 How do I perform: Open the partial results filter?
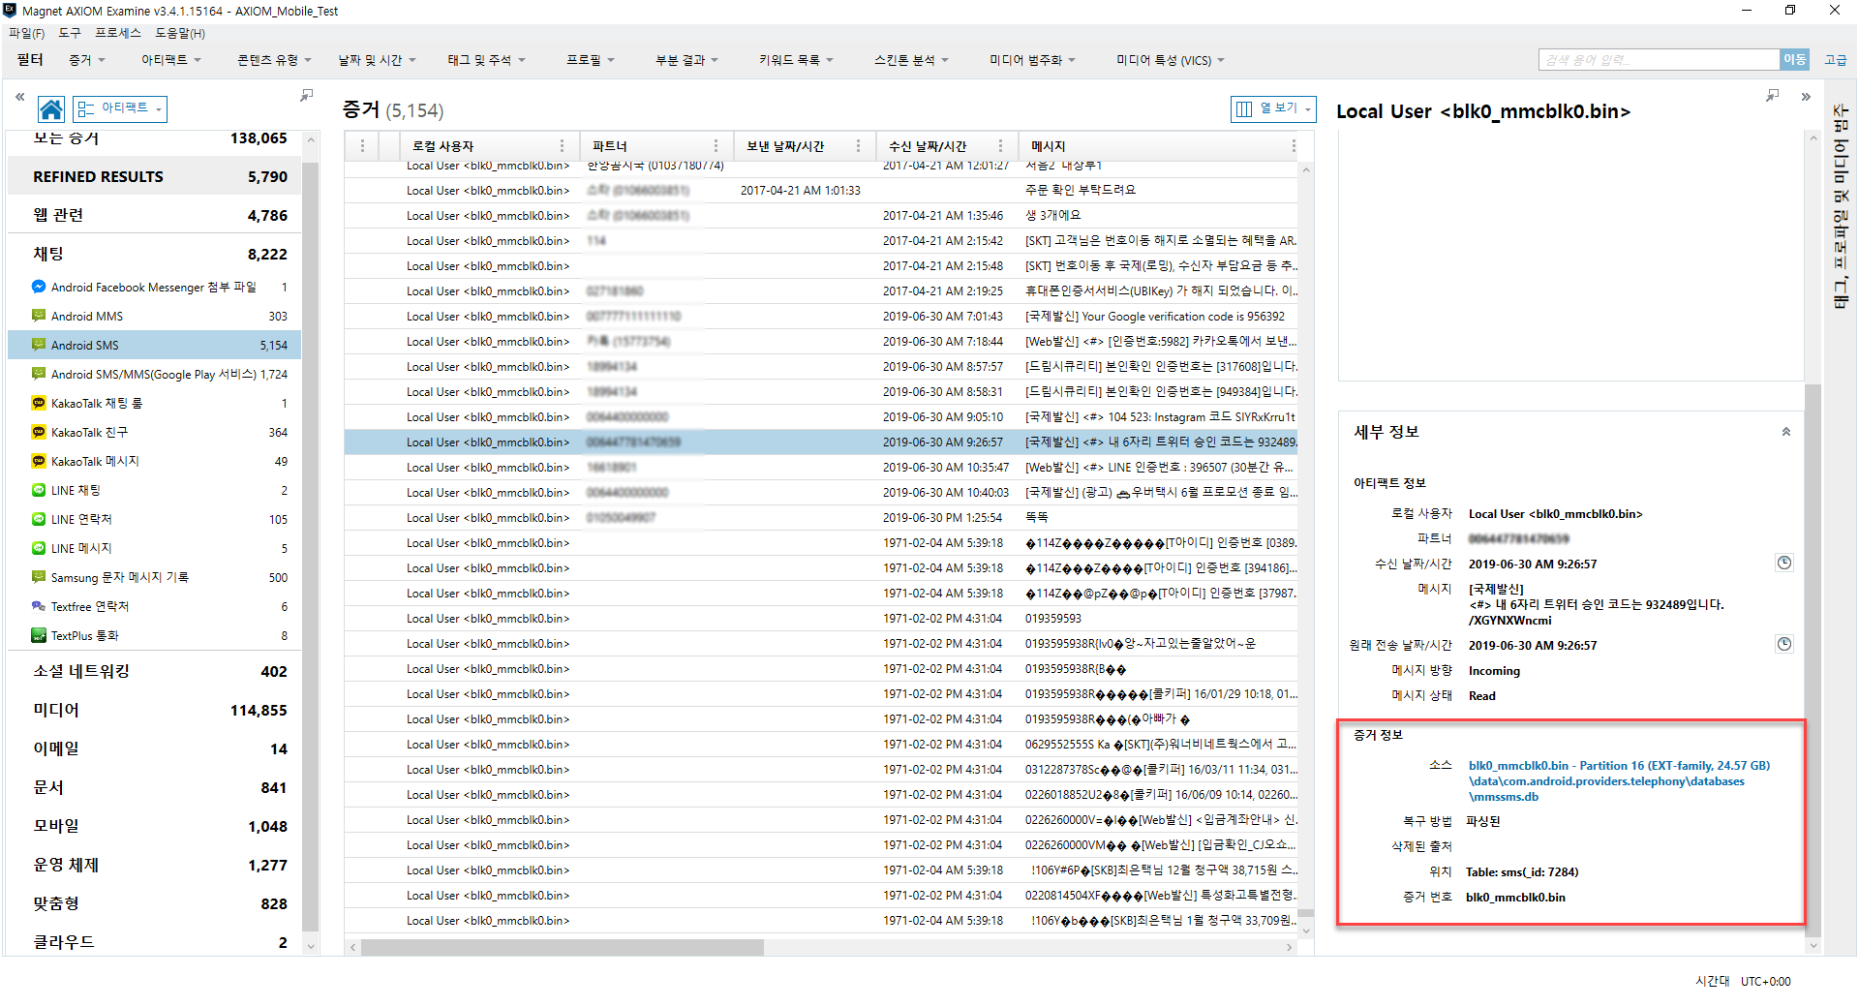pyautogui.click(x=686, y=60)
